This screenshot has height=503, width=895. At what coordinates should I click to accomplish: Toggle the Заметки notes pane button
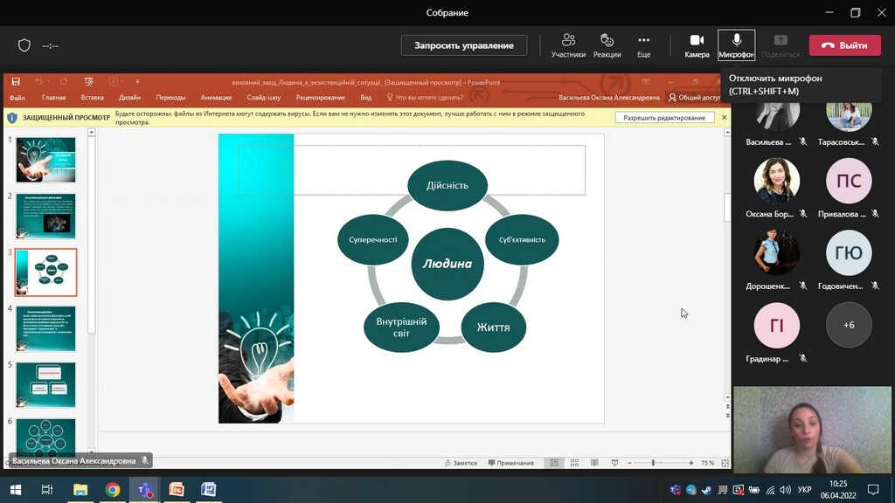(461, 463)
